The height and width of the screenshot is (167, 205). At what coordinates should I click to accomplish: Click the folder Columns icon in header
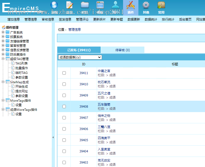click(85, 6)
